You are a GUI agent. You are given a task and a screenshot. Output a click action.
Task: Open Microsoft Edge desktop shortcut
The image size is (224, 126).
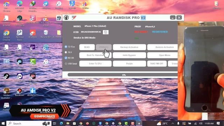coord(20,6)
